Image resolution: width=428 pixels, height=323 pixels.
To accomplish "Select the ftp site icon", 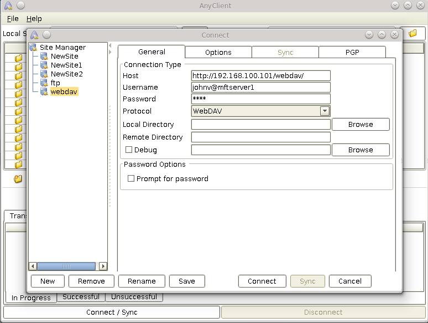I will pos(44,83).
